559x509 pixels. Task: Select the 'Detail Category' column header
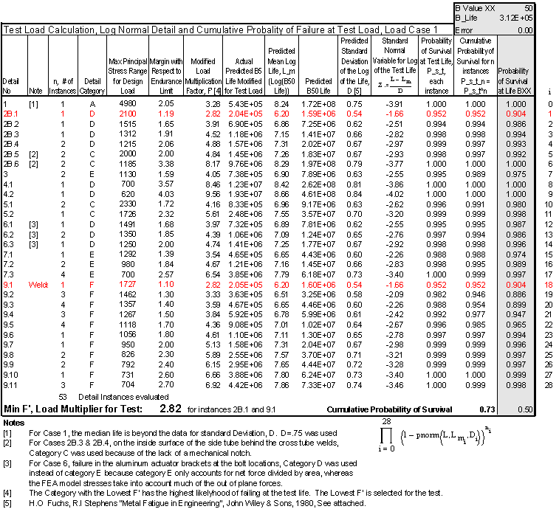[x=92, y=86]
